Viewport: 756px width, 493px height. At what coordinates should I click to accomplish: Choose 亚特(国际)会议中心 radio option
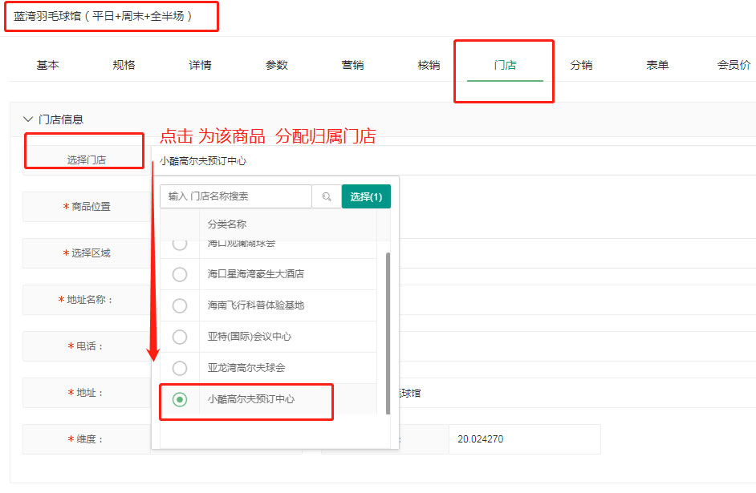tap(180, 337)
